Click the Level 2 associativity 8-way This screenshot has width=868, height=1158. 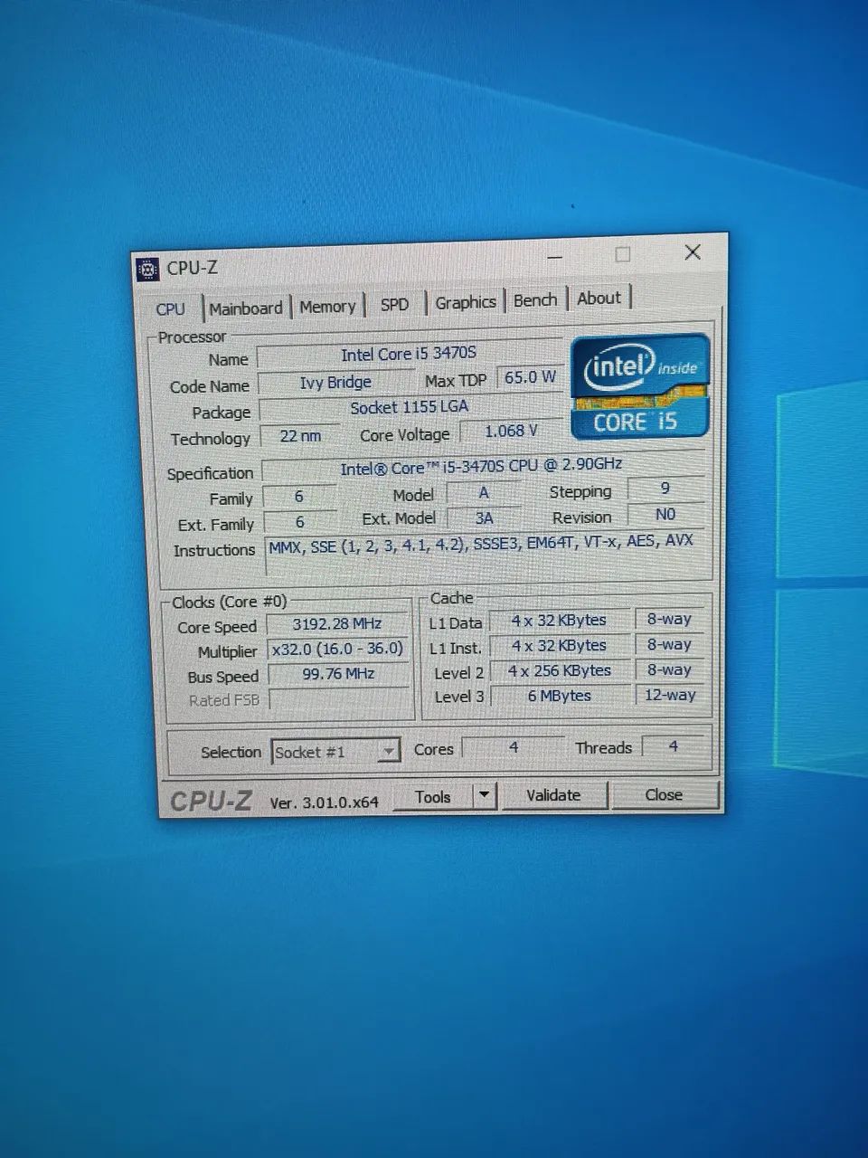[669, 670]
